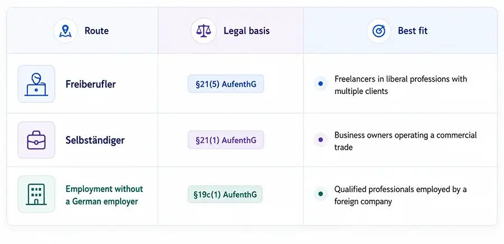504x244 pixels.
Task: Select the Selbständiger briefcase icon
Action: click(x=36, y=140)
